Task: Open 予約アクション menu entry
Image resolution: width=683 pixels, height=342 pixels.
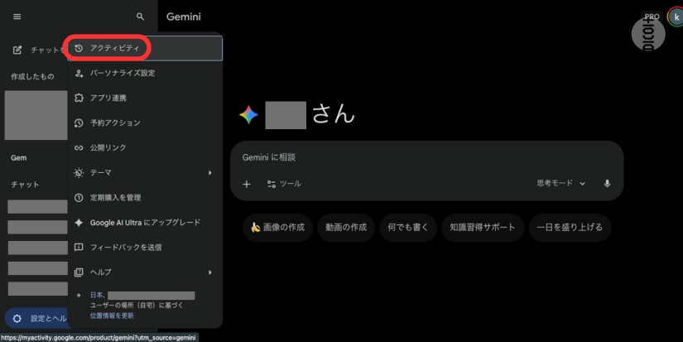Action: 115,123
